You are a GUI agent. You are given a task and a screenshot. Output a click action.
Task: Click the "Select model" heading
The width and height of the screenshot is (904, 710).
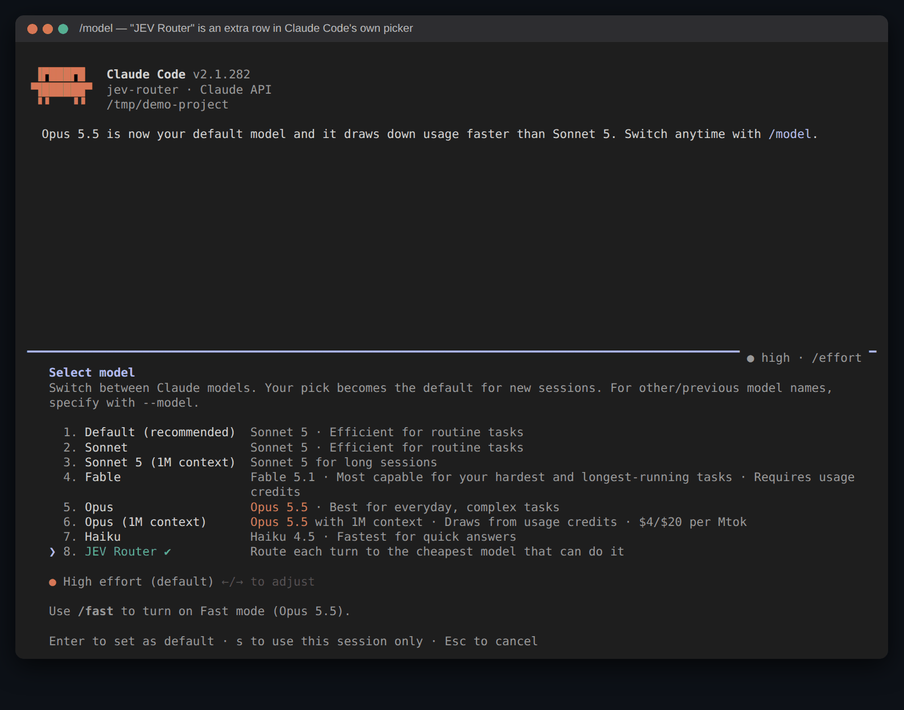click(x=92, y=373)
